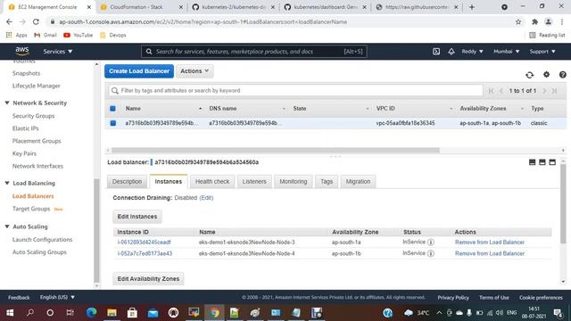The image size is (571, 321).
Task: Click the Edit Instances button
Action: [x=137, y=217]
